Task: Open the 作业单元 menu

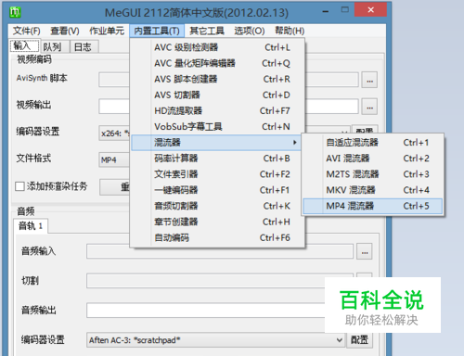Action: click(107, 31)
